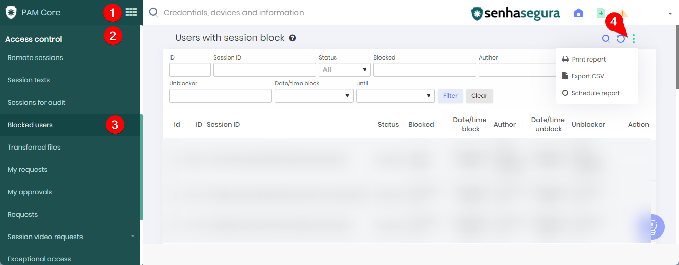679x265 pixels.
Task: Click the Clear button
Action: pyautogui.click(x=479, y=96)
